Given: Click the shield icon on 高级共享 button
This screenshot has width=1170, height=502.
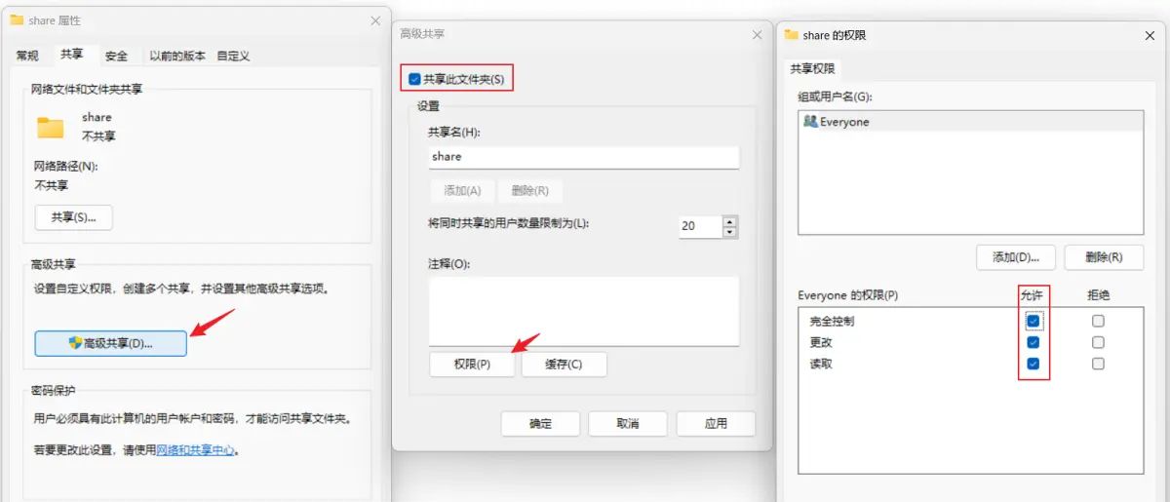Looking at the screenshot, I should [75, 343].
